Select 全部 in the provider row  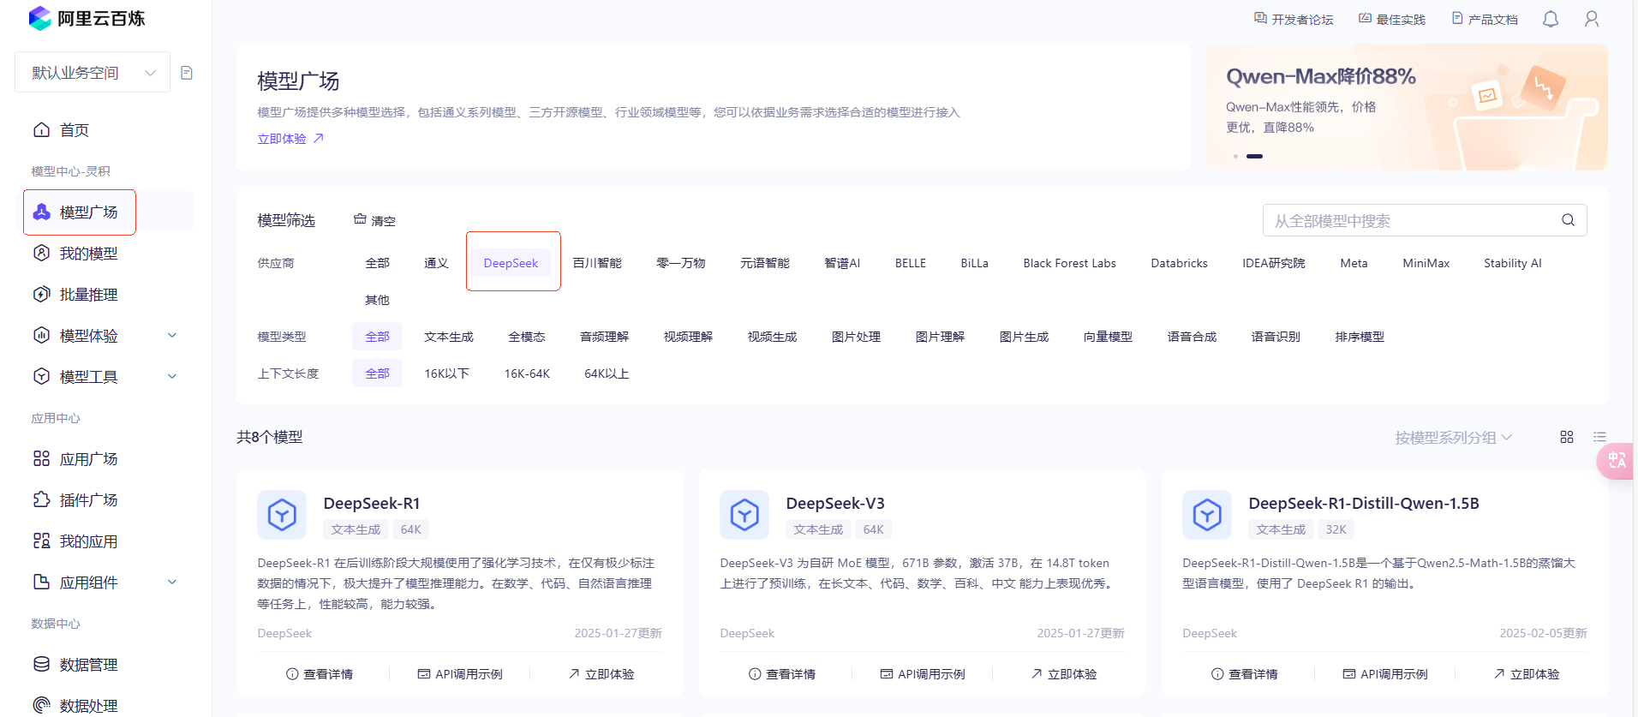point(377,263)
